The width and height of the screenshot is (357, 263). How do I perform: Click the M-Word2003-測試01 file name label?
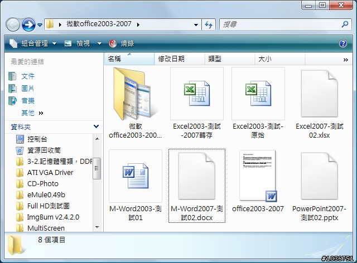coord(136,213)
